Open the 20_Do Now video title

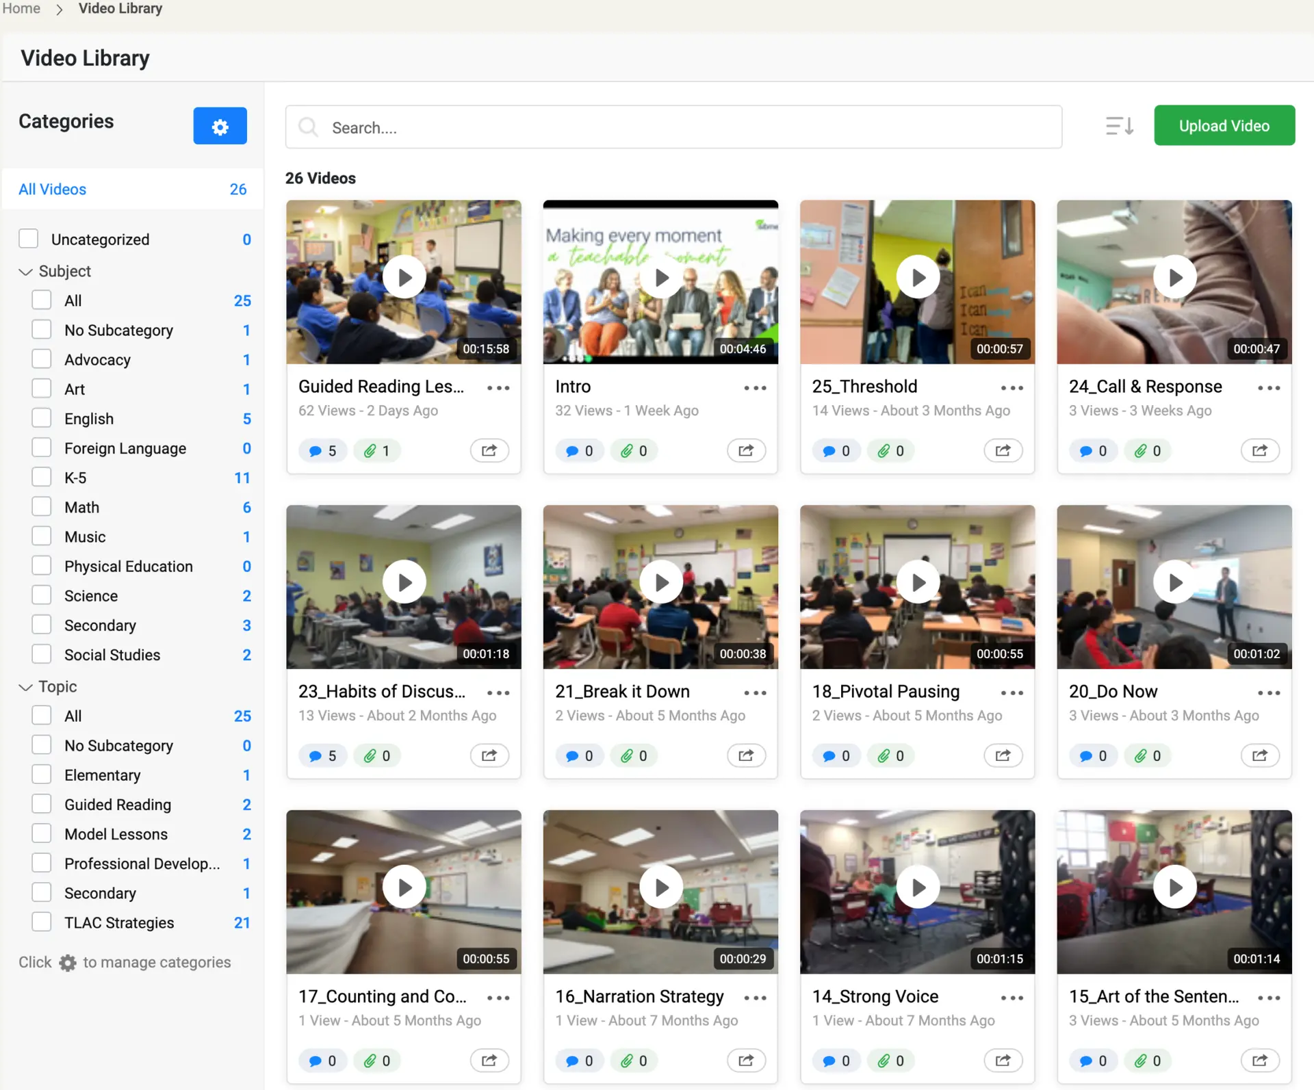click(1113, 692)
